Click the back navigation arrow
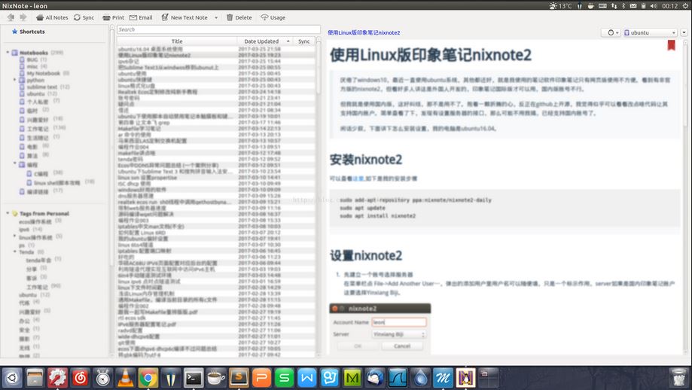 12,17
